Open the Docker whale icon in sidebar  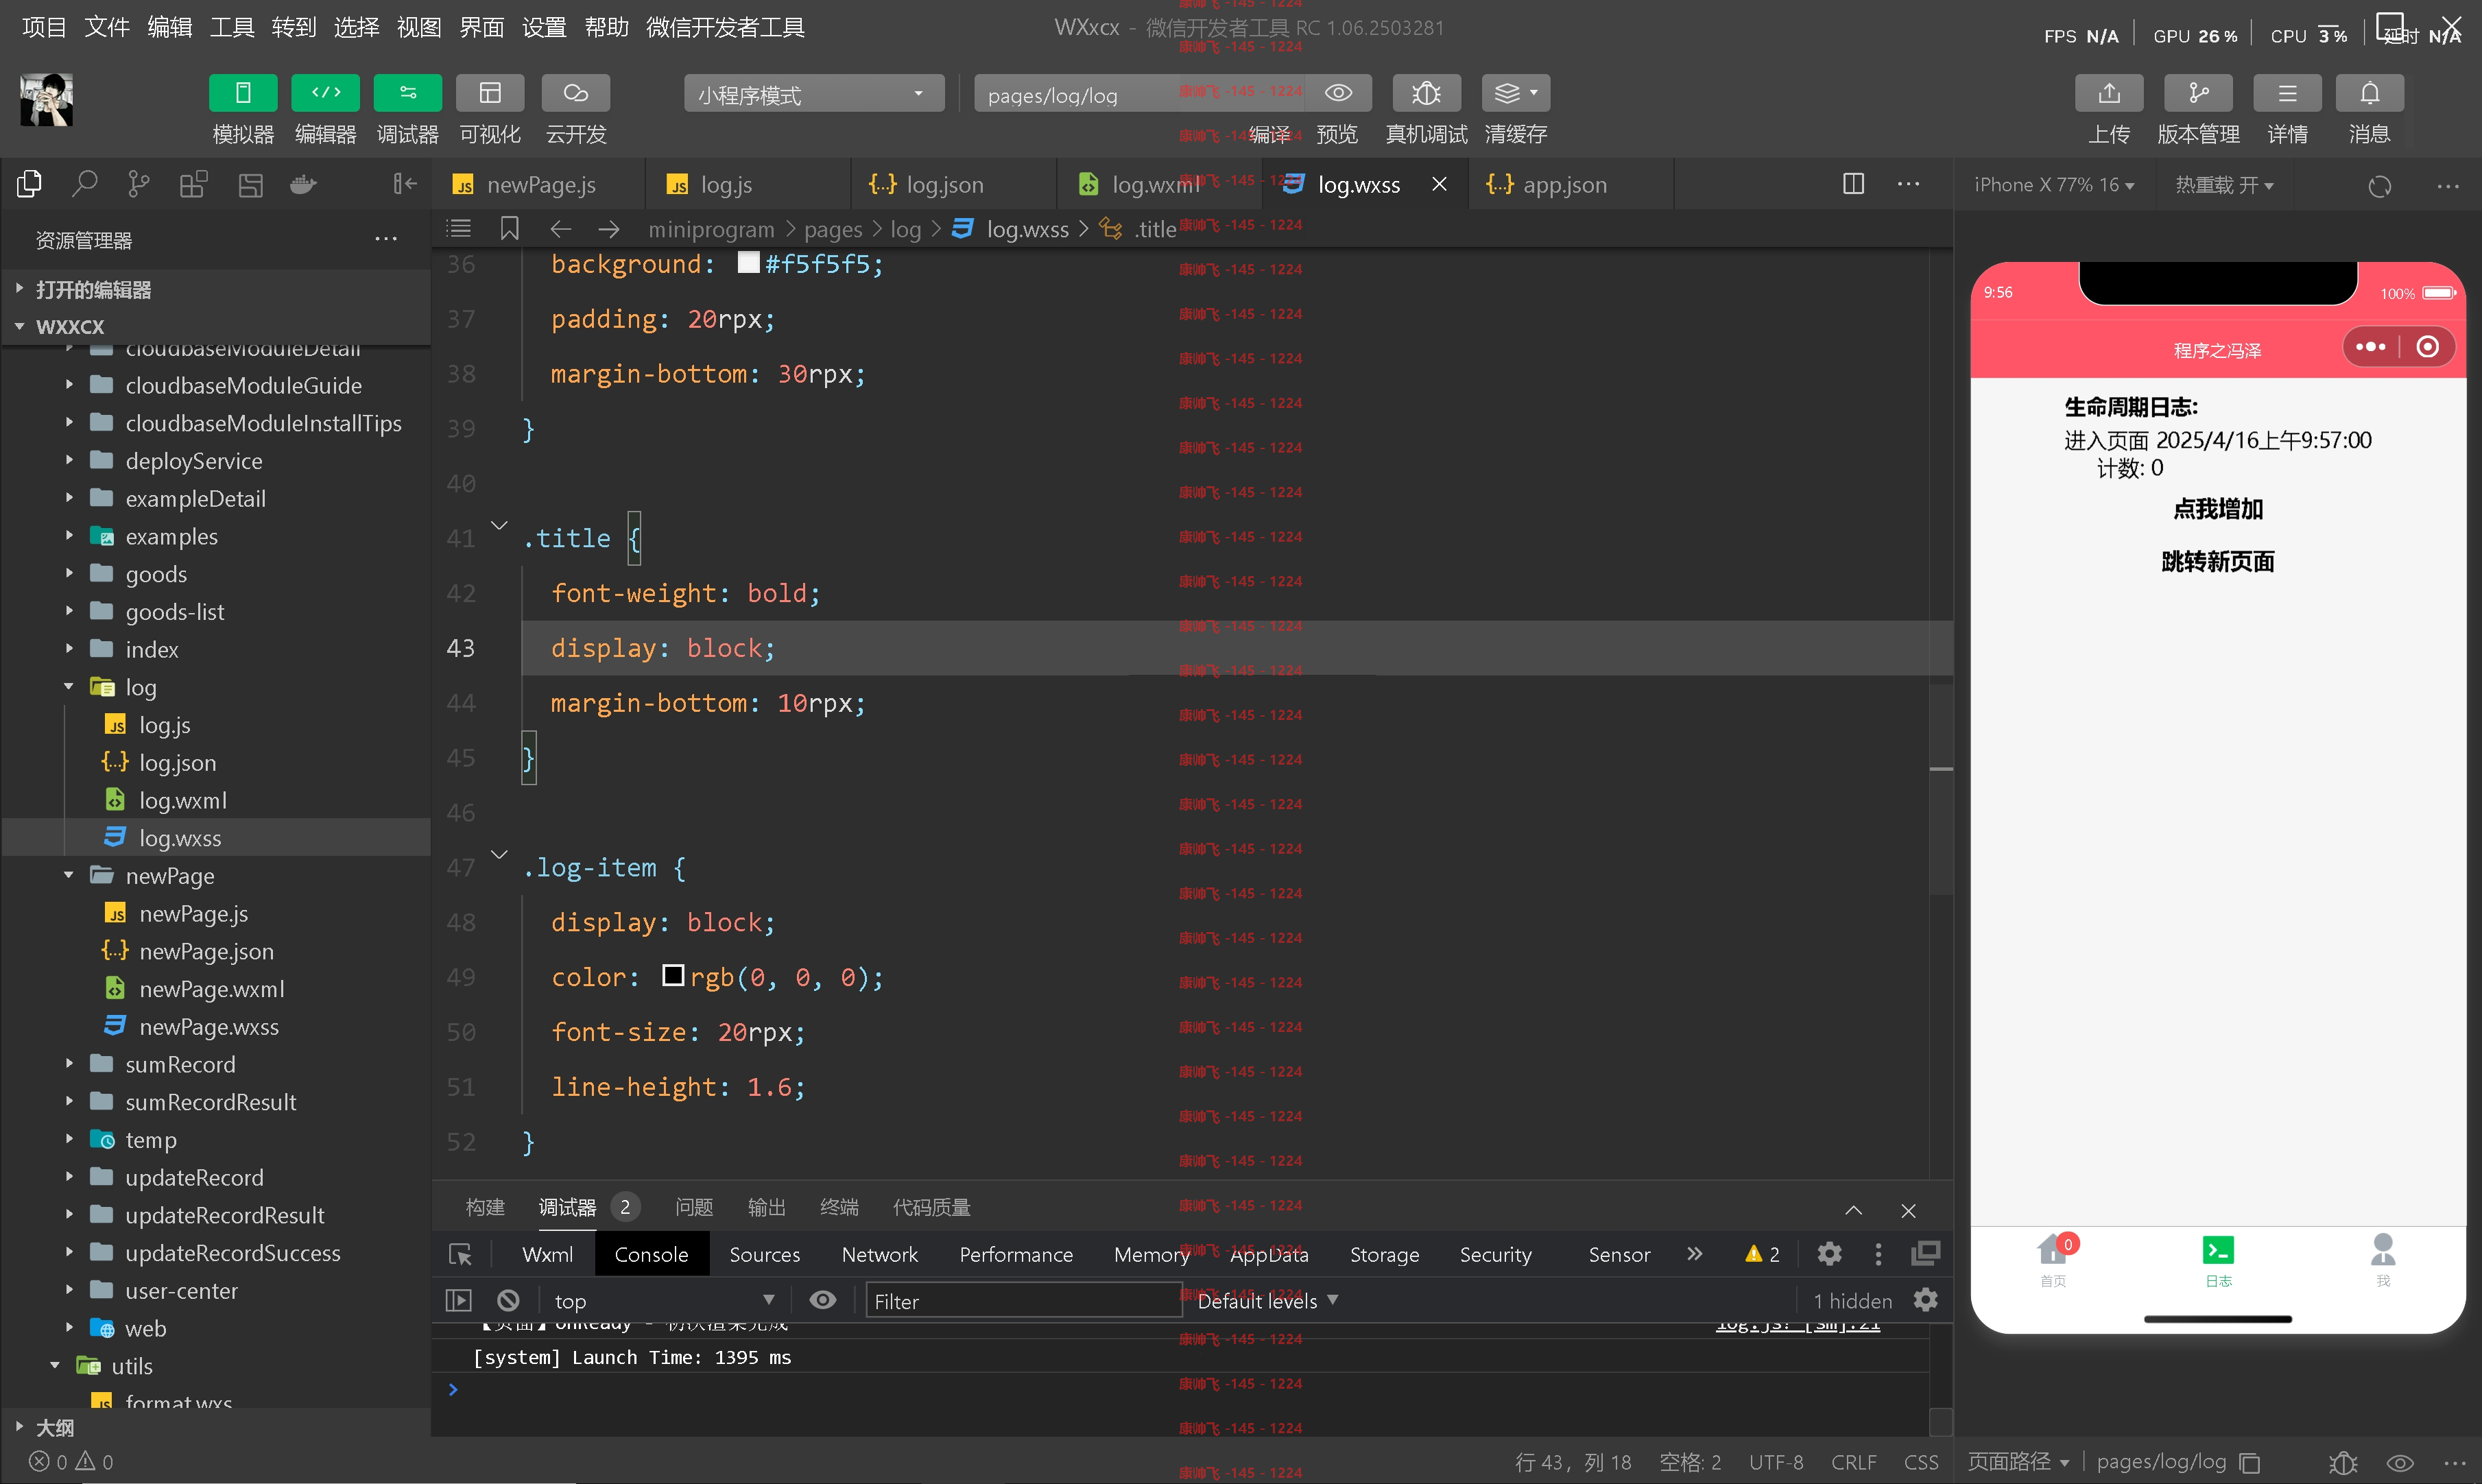tap(303, 184)
